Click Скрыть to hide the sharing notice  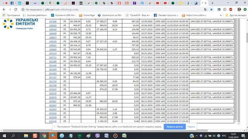point(191,127)
